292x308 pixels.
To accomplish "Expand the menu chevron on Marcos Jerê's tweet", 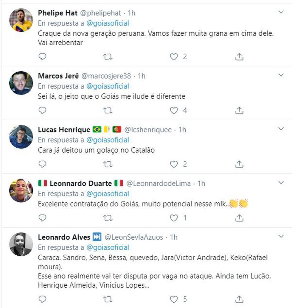I will tap(281, 75).
